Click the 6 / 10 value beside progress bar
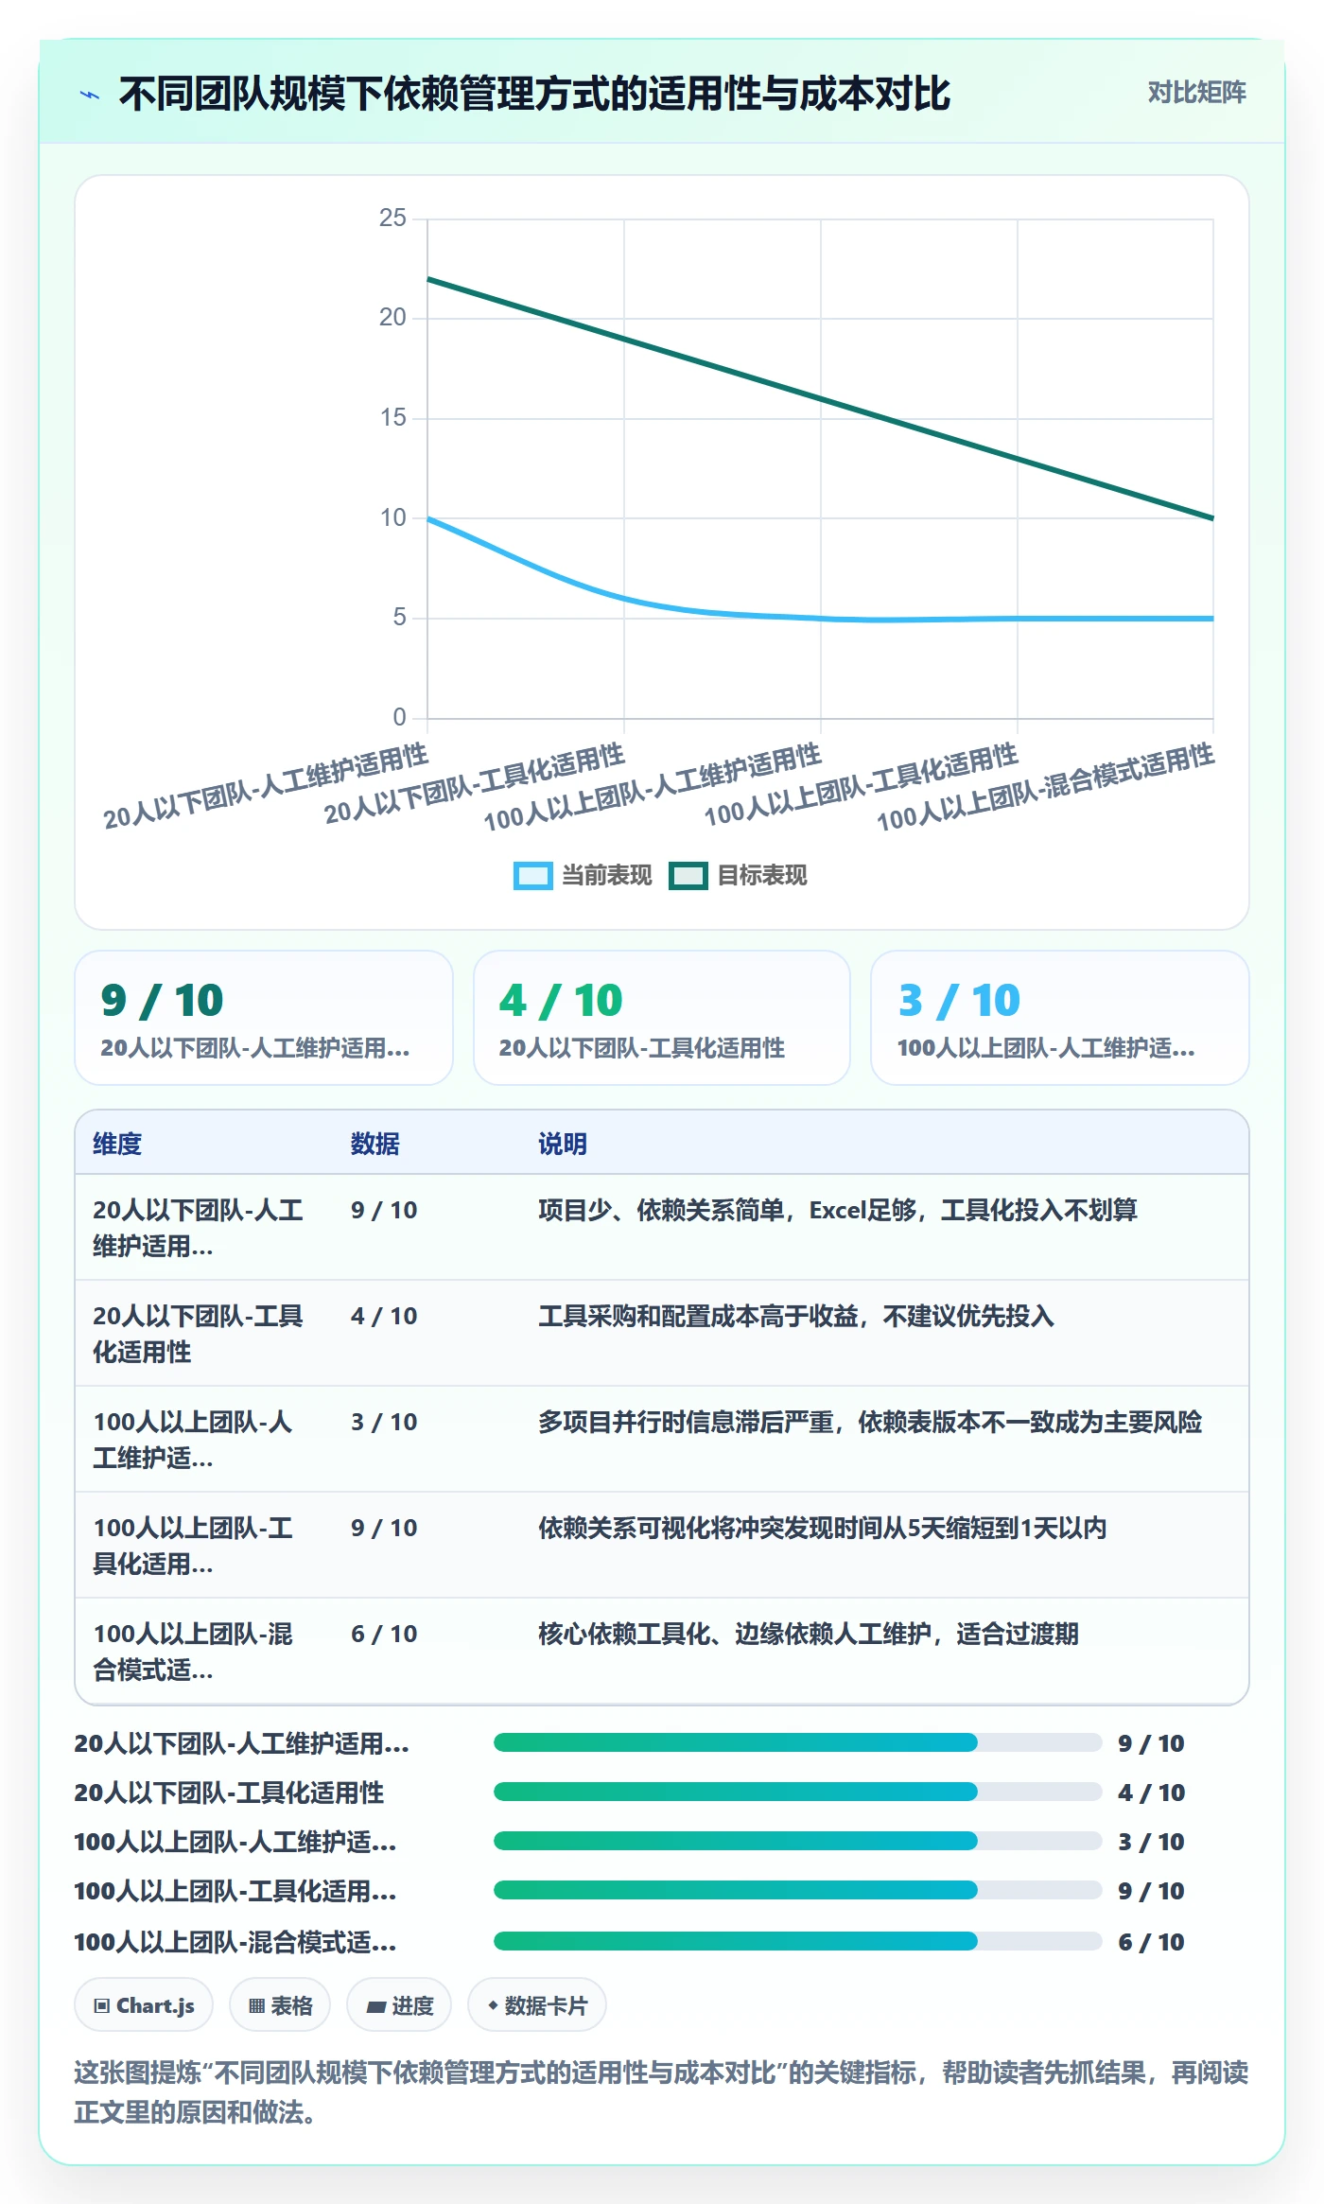The width and height of the screenshot is (1324, 2204). [1151, 1942]
